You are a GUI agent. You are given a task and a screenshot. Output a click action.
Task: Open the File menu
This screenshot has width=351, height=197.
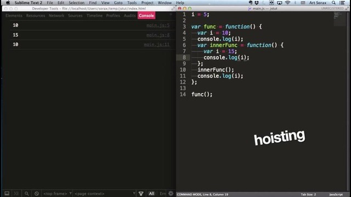tap(50, 3)
